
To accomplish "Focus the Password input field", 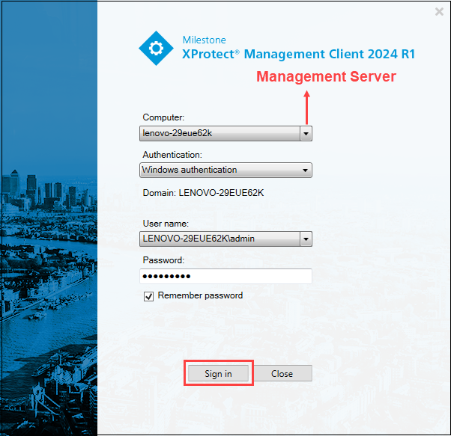I will point(225,277).
